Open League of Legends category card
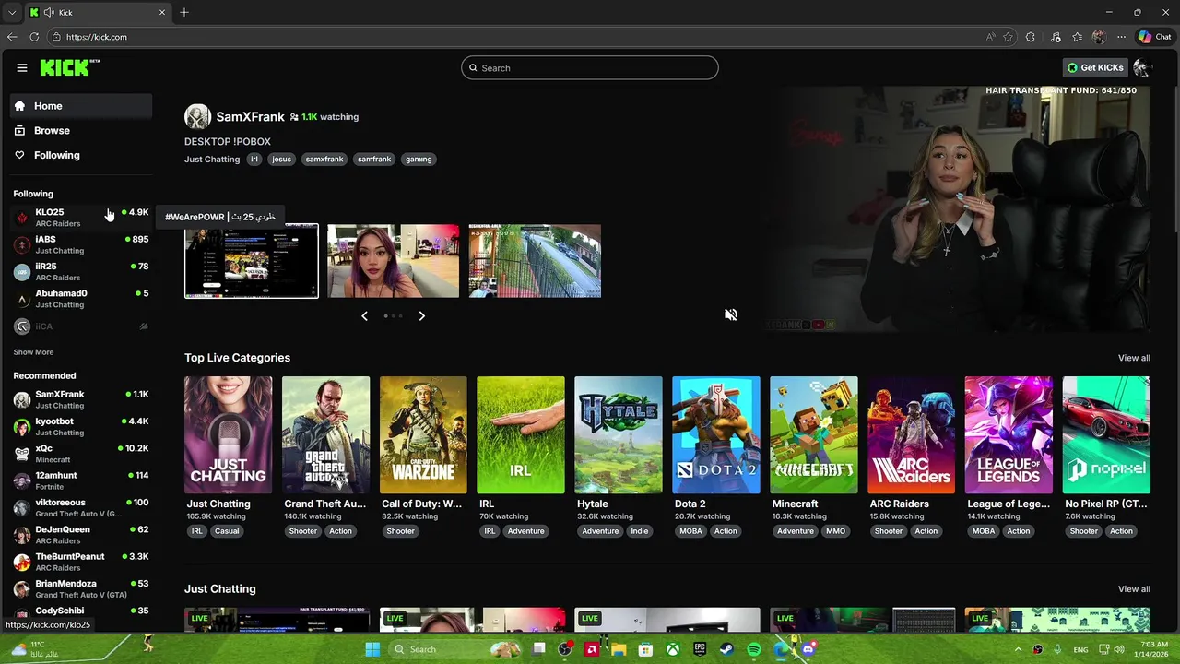1180x664 pixels. pyautogui.click(x=1009, y=435)
